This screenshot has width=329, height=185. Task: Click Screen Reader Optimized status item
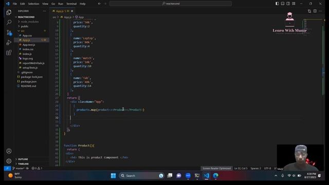pos(216,168)
